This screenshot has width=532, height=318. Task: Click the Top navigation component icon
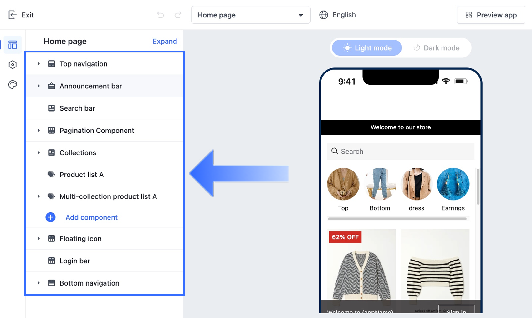point(51,64)
